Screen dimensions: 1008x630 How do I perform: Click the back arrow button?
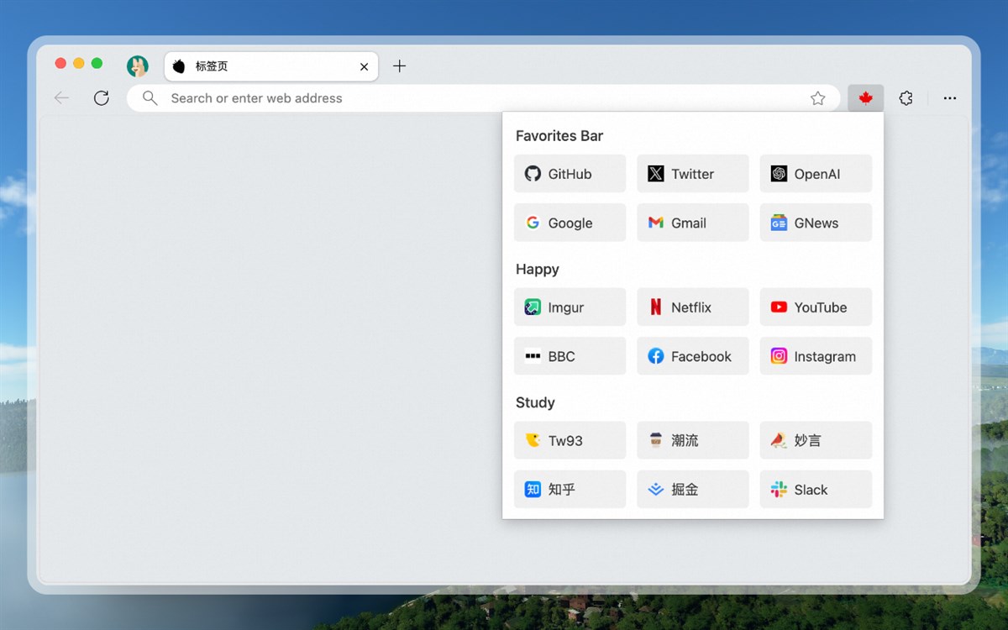61,98
